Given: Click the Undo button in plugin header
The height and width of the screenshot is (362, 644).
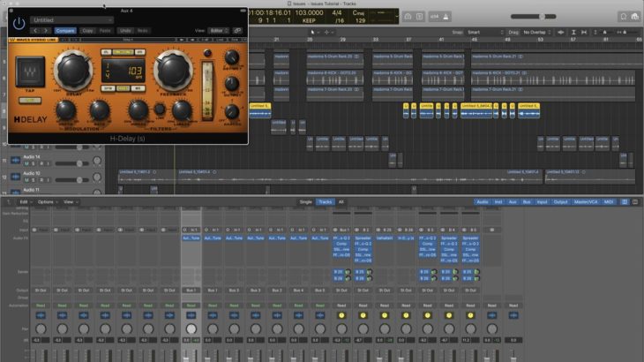Looking at the screenshot, I should tap(125, 31).
